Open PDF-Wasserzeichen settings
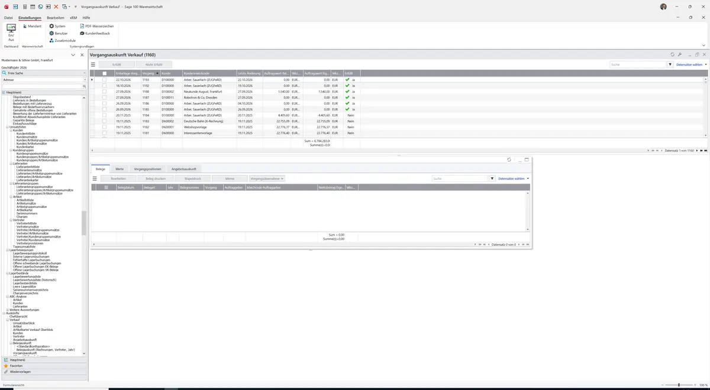Viewport: 710px width, 390px height. pos(97,26)
